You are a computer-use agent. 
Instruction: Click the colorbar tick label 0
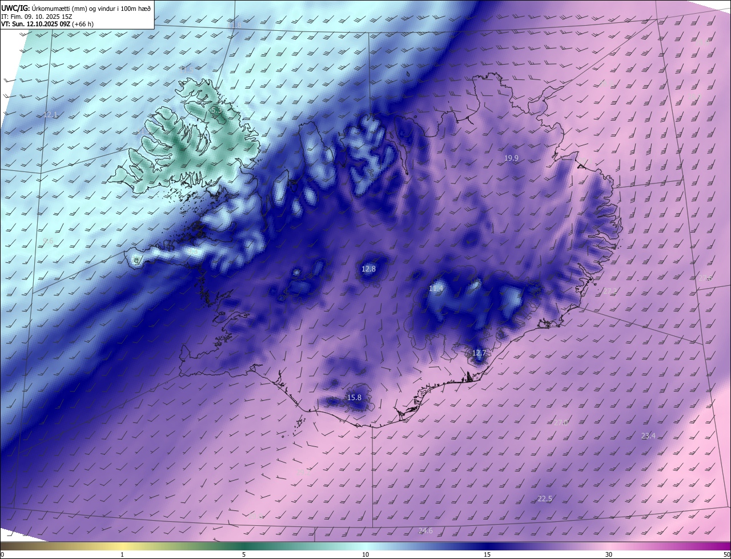click(2, 554)
